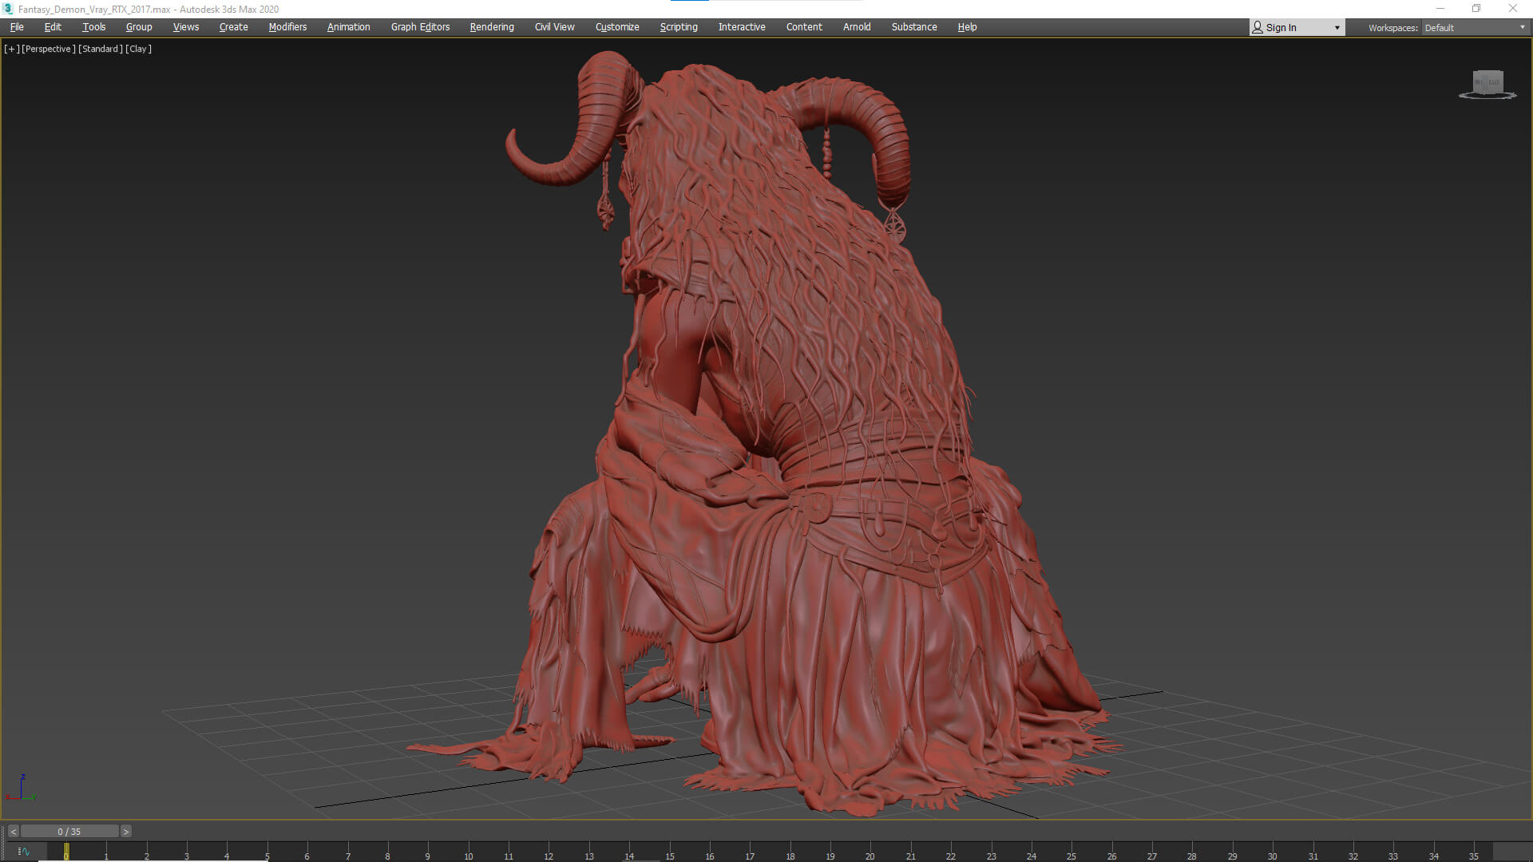Screen dimensions: 1533x862
Task: Open the [Standard] viewport shading menu
Action: tap(101, 49)
